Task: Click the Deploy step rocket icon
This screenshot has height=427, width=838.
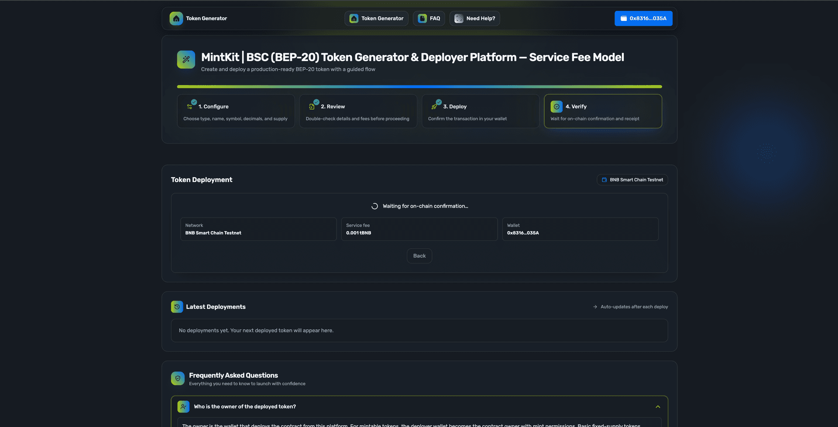Action: tap(434, 106)
